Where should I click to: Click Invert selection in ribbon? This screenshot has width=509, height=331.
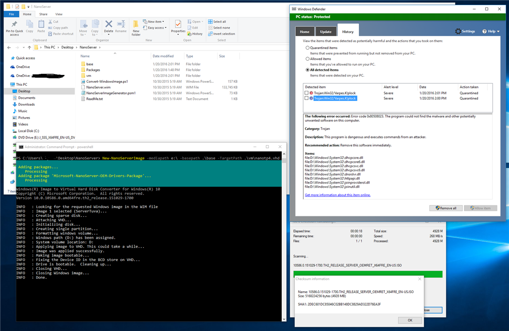pos(221,34)
